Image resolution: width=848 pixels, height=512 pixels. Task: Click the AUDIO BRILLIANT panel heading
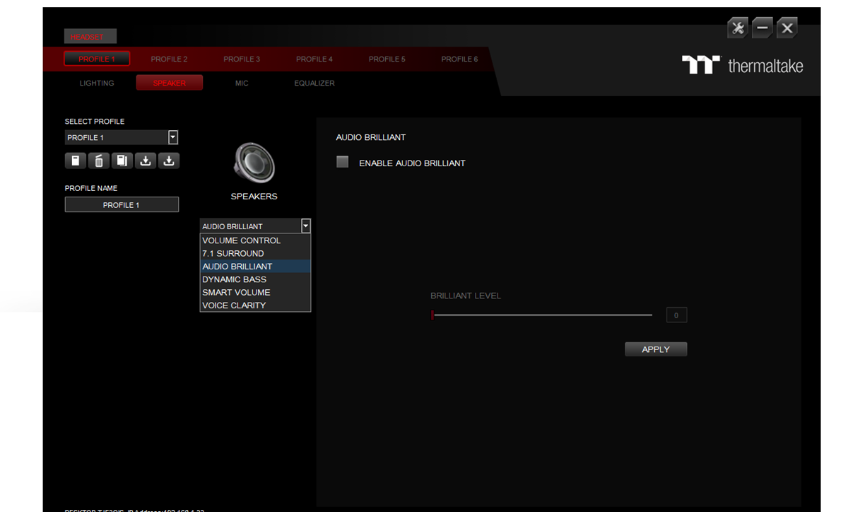pyautogui.click(x=371, y=137)
